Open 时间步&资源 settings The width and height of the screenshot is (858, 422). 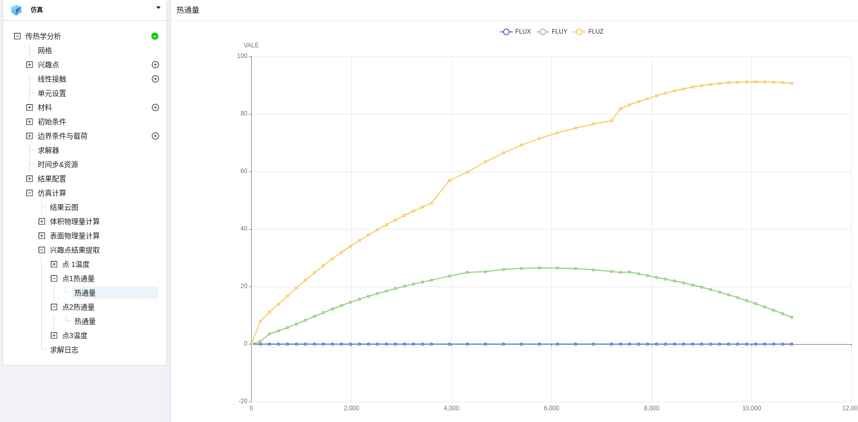[58, 164]
